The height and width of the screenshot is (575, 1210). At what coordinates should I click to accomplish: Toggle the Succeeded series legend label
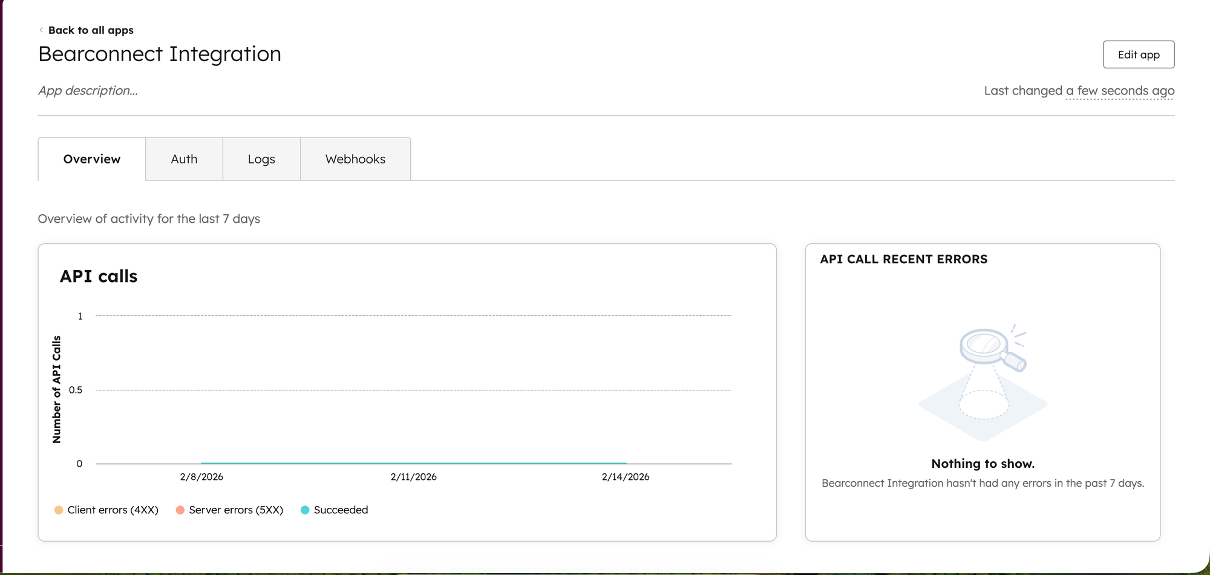tap(341, 510)
